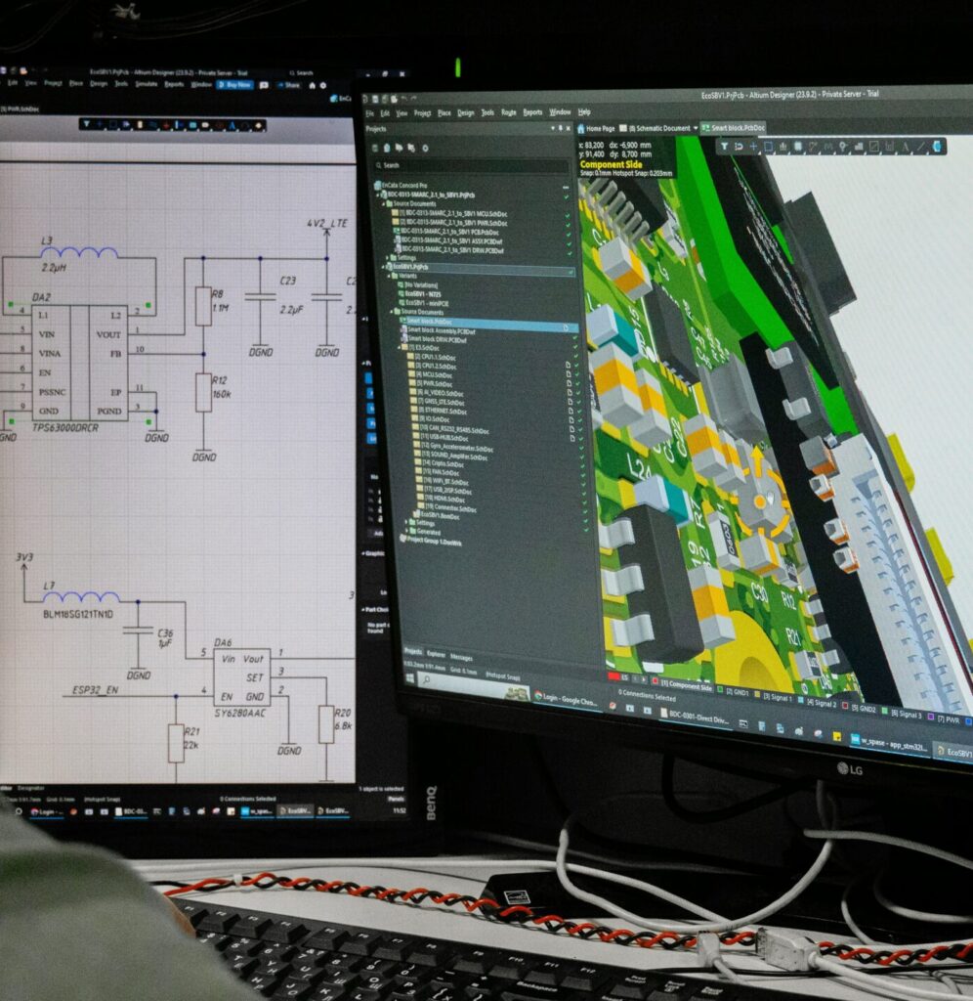Image resolution: width=973 pixels, height=1001 pixels.
Task: Open the Route menu in right Altium window
Action: coord(509,112)
